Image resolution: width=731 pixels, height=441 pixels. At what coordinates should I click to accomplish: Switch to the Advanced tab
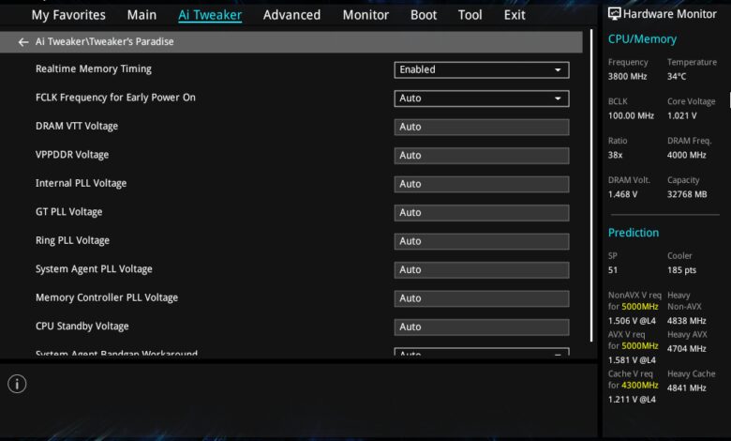(291, 15)
